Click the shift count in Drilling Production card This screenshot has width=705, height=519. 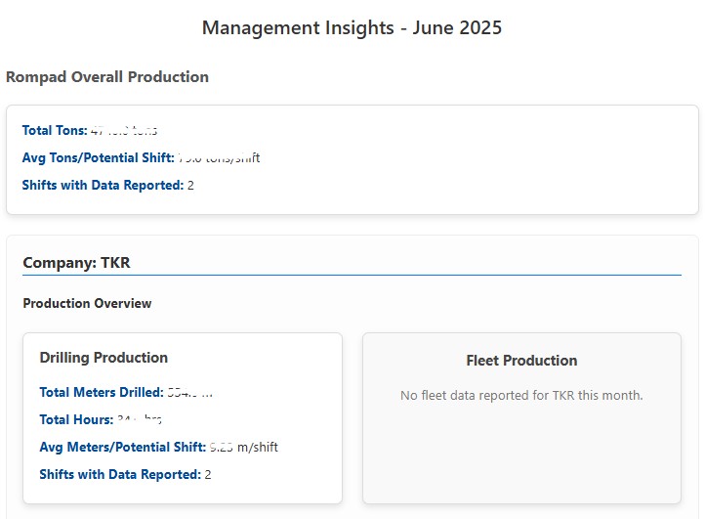208,474
